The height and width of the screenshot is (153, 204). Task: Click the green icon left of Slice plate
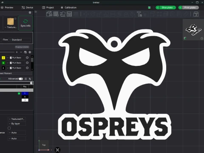pos(149,8)
